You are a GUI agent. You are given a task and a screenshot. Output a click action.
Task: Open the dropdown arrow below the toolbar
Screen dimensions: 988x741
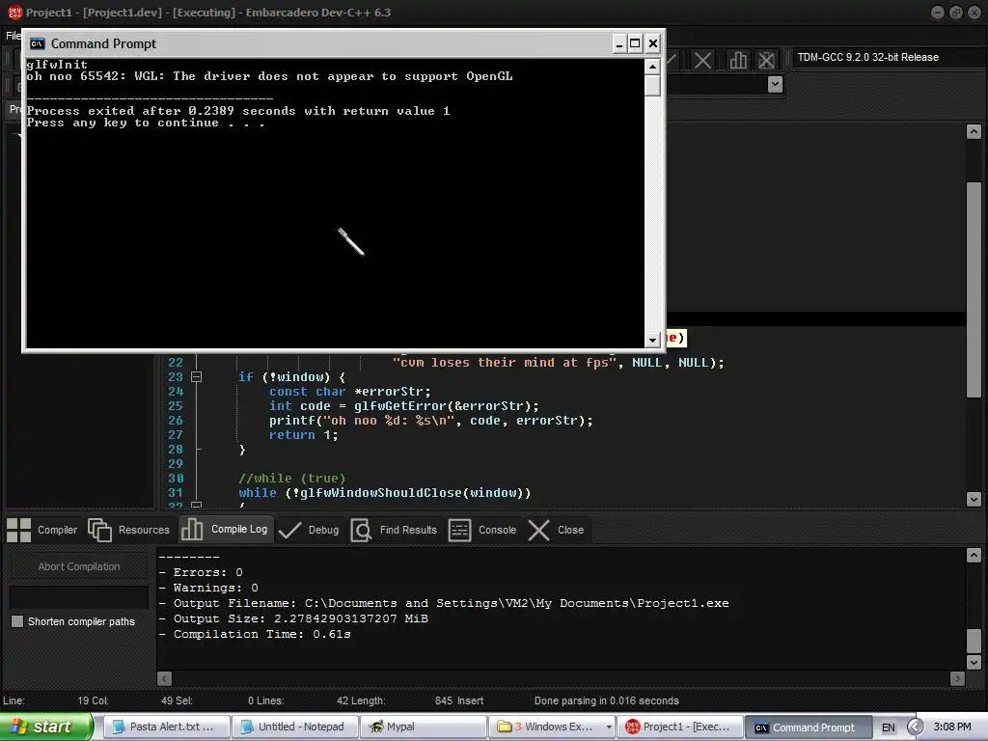775,84
